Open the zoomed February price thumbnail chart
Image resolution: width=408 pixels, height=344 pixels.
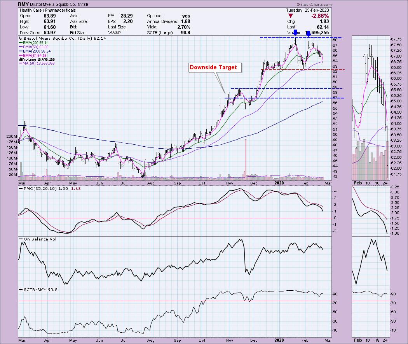point(371,108)
